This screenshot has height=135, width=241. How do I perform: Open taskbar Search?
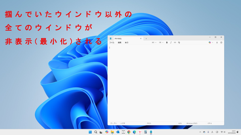click(x=96, y=132)
